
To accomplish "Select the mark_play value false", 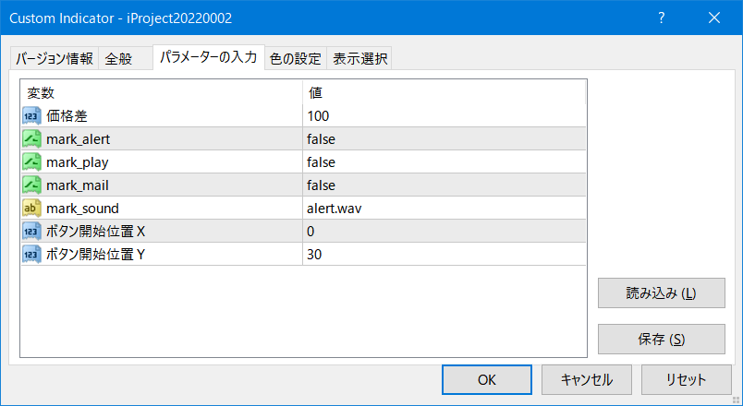I will 444,162.
